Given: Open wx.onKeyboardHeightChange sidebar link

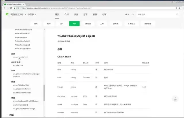Looking at the screenshot, I should pos(26,101).
